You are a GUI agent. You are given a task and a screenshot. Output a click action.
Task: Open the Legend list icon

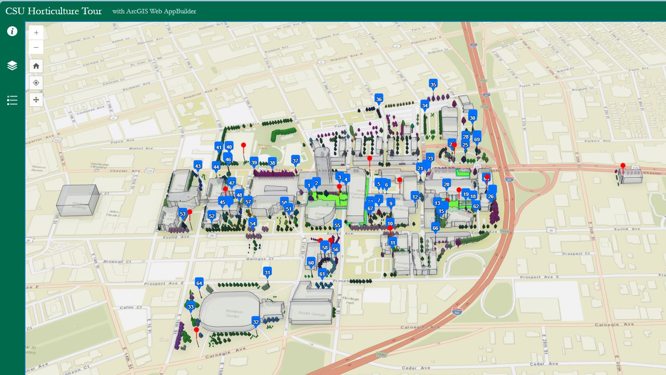click(12, 100)
